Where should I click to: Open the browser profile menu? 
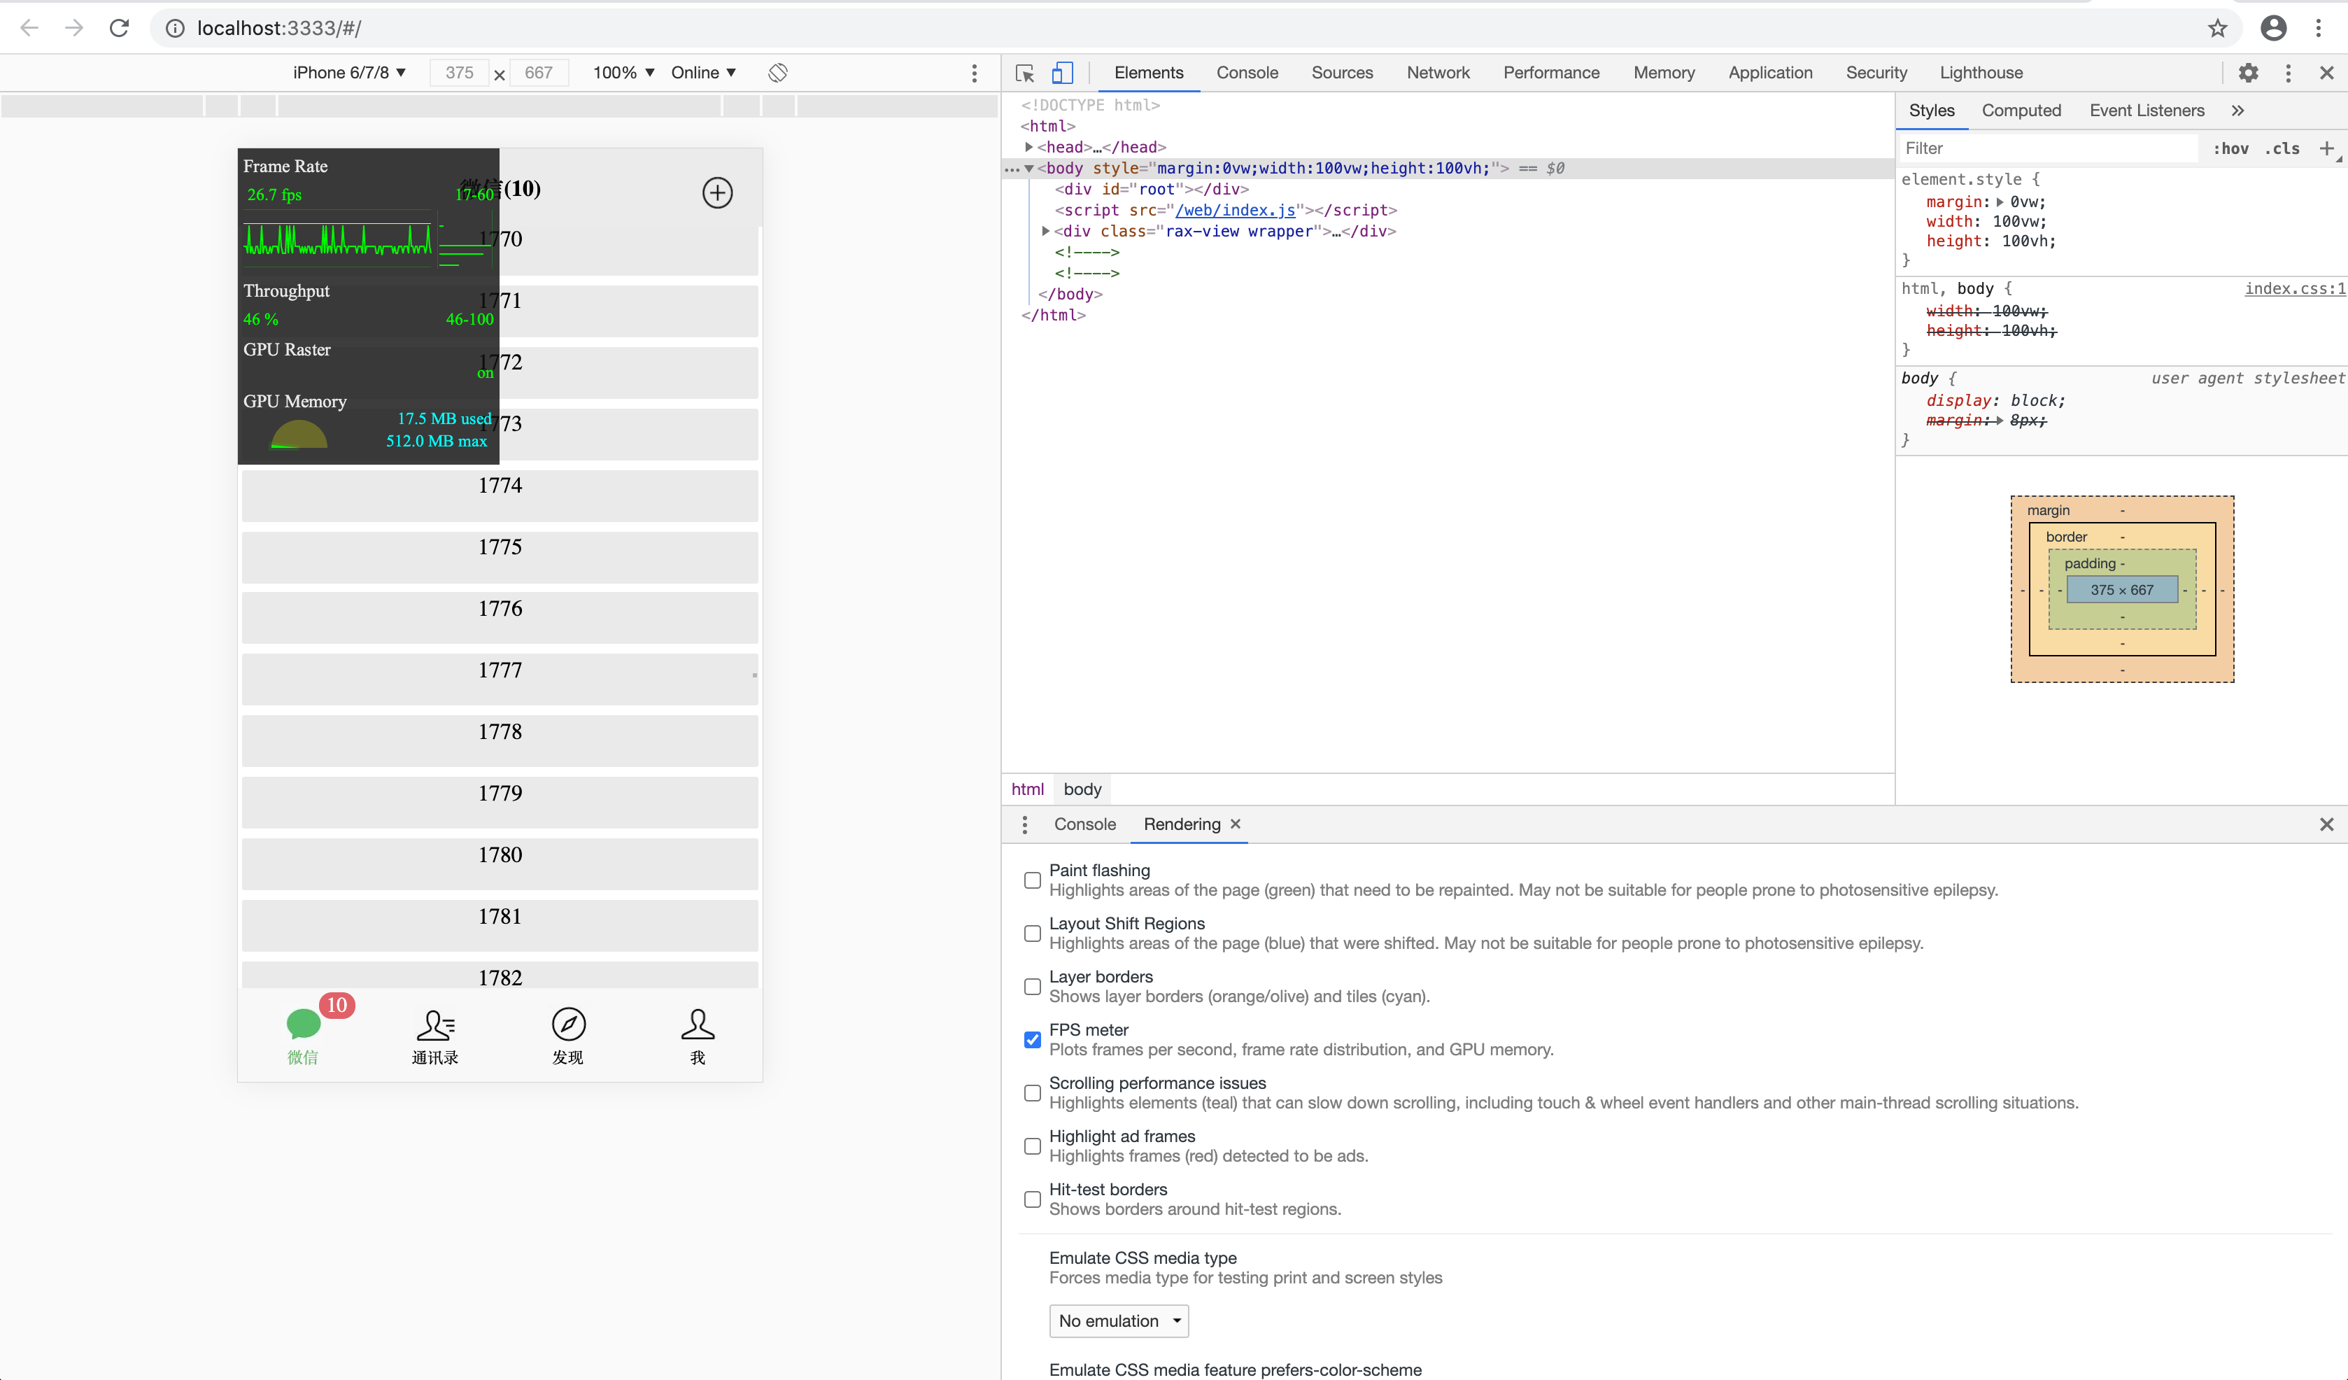pyautogui.click(x=2273, y=28)
